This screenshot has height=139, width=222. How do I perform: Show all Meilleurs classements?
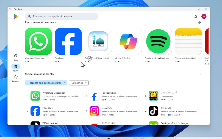(199, 74)
